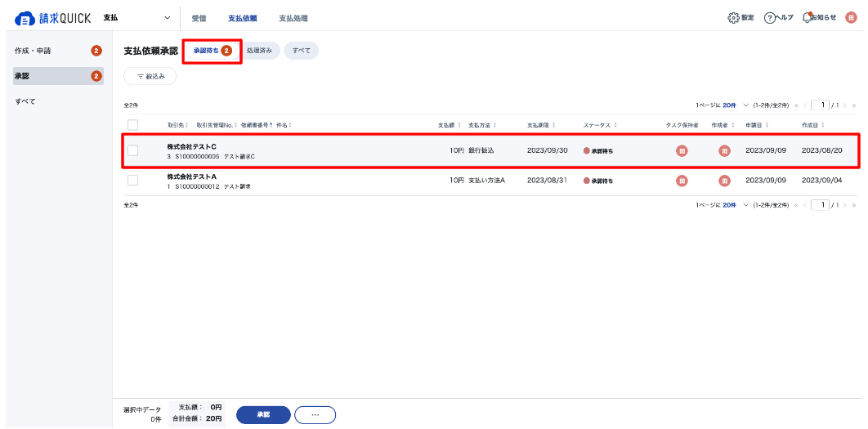The image size is (868, 429).
Task: Sort by the 申請日 column
Action: (x=758, y=125)
